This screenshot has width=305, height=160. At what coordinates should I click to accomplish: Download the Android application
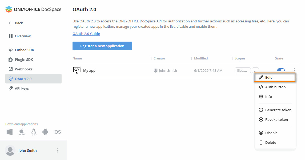pyautogui.click(x=45, y=132)
